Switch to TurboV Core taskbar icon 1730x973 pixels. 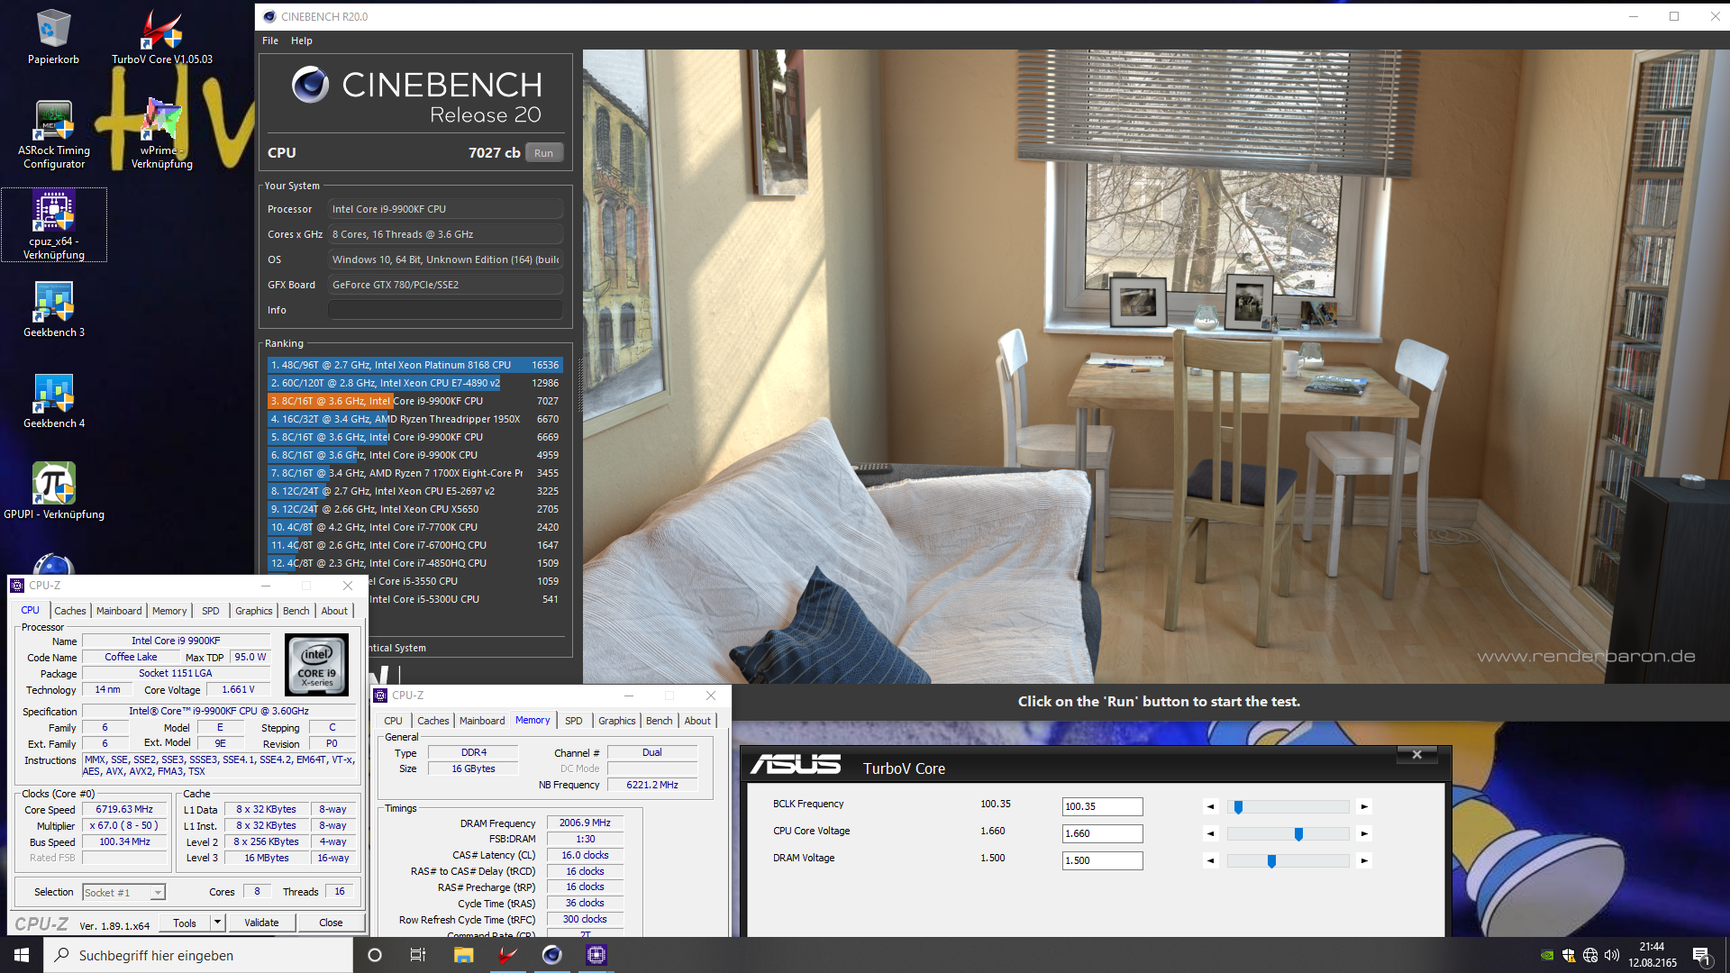pyautogui.click(x=507, y=955)
